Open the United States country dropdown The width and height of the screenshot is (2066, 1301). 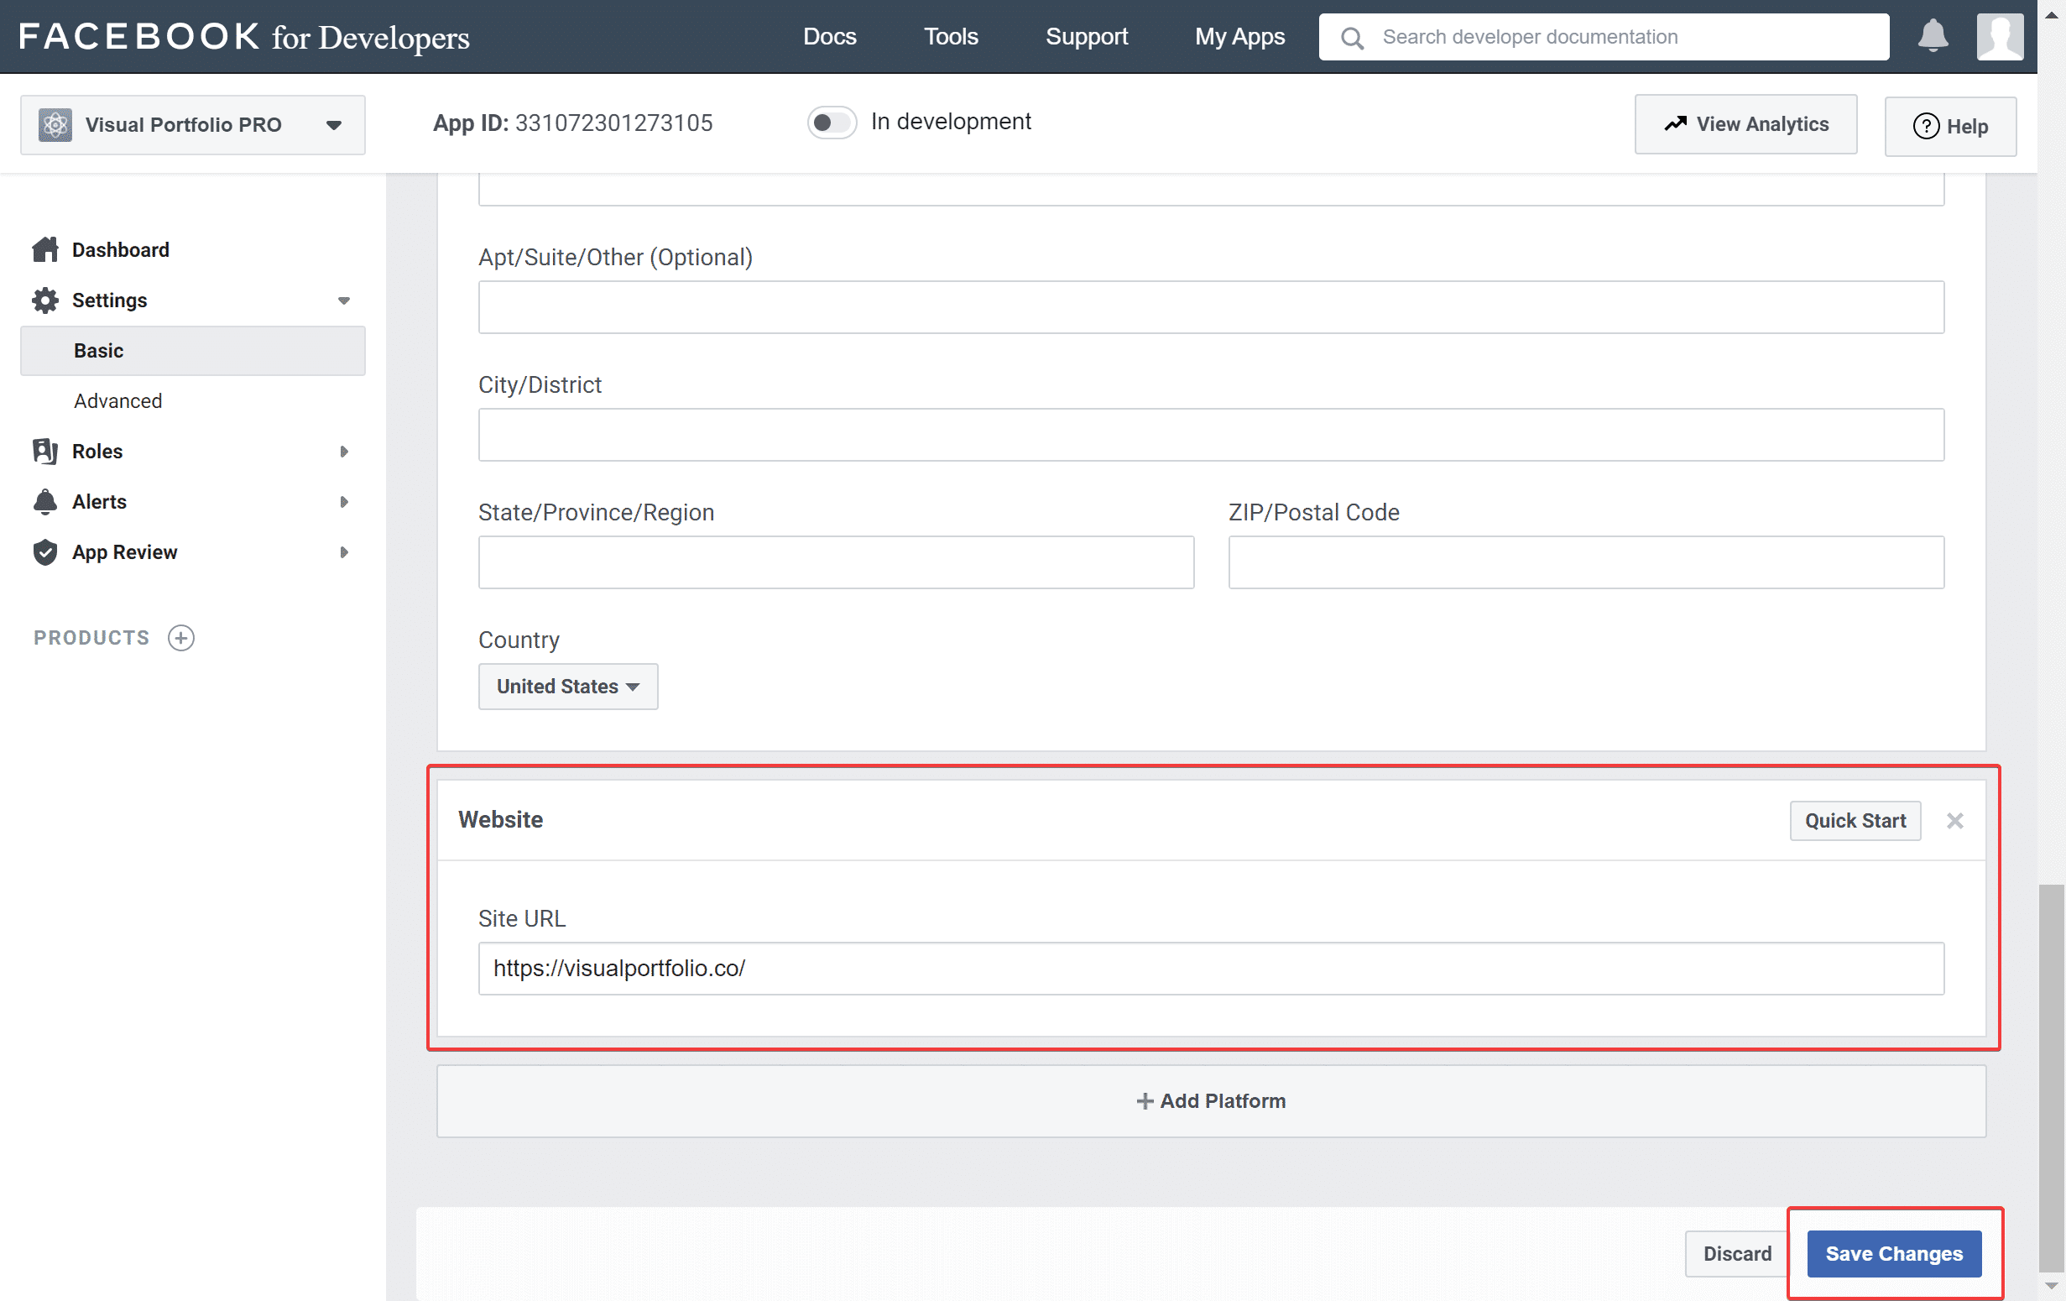[x=568, y=687]
